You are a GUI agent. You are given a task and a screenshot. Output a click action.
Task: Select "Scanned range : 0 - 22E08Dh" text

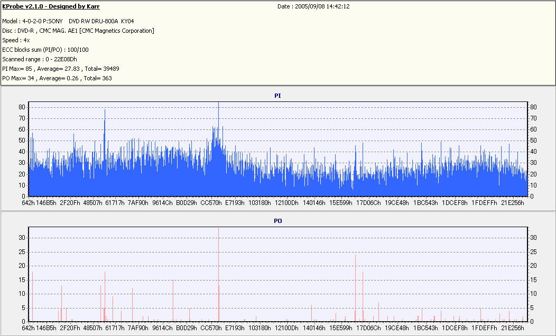tap(39, 59)
